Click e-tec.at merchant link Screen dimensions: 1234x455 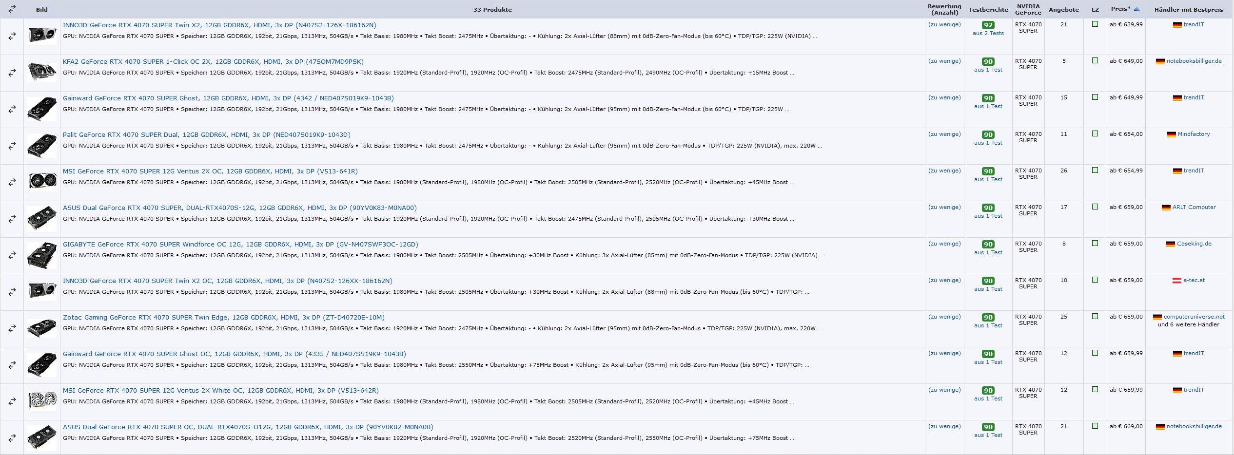[1194, 280]
